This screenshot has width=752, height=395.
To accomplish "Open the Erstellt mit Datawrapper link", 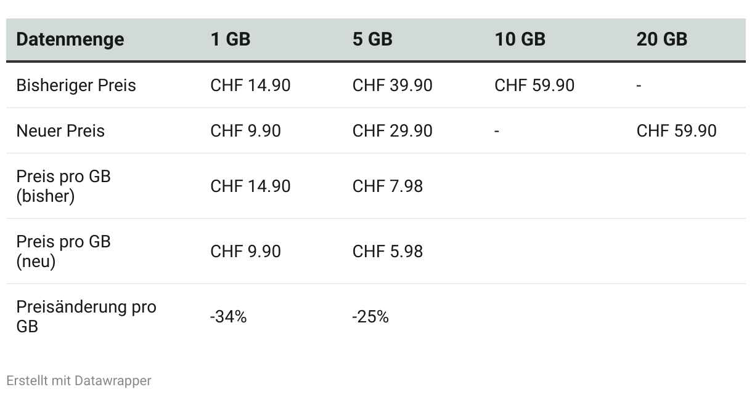I will (x=79, y=381).
